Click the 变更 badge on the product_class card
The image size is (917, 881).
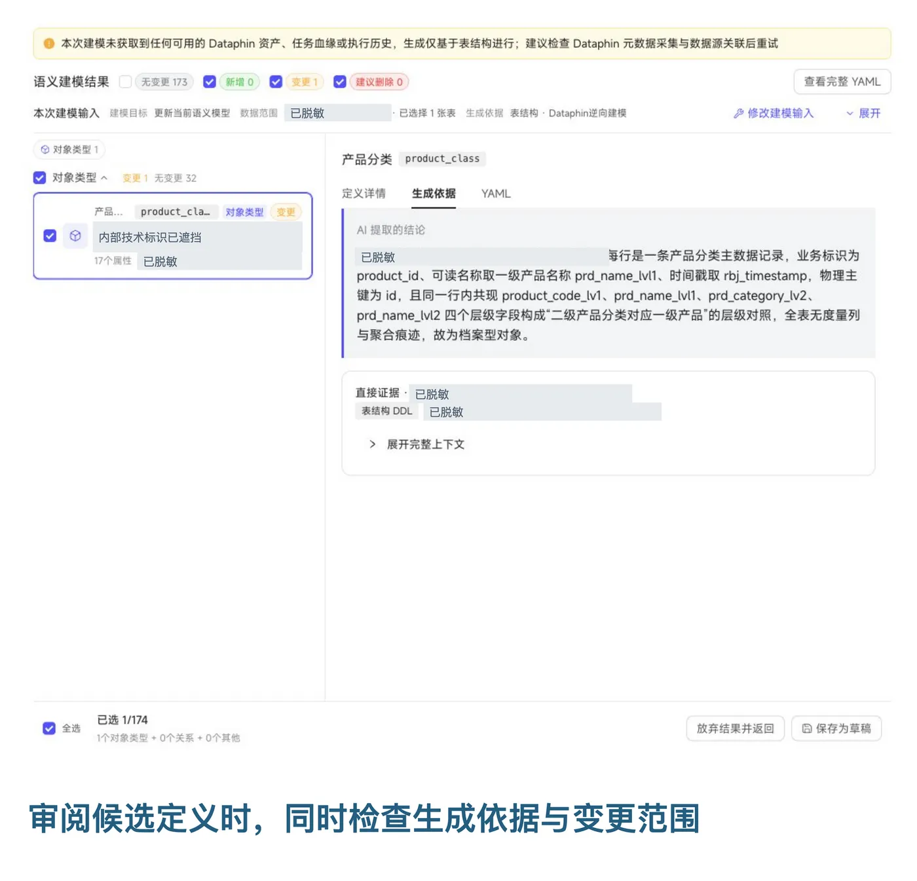[286, 212]
